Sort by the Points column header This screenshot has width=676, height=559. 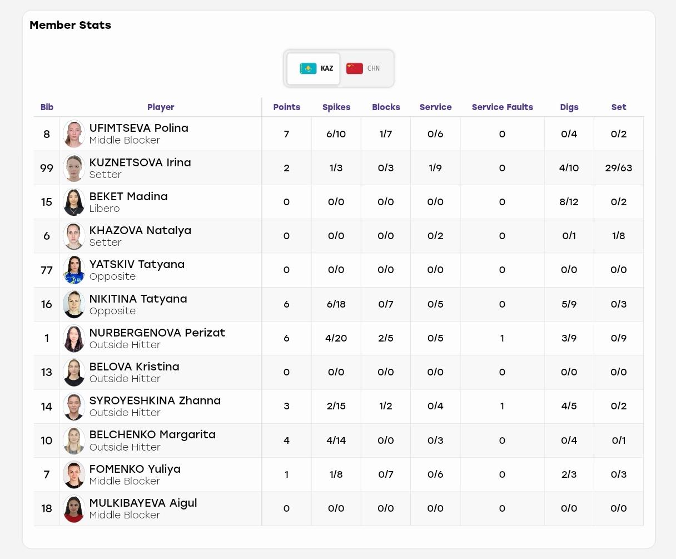coord(287,107)
